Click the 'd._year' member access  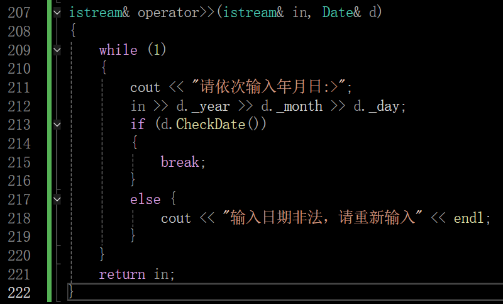(203, 106)
